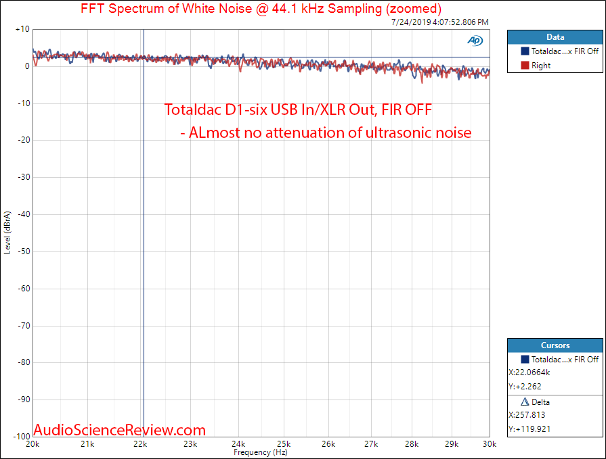Click the '21k' x-axis tick label
Screen dimensions: 606x459
click(x=87, y=444)
